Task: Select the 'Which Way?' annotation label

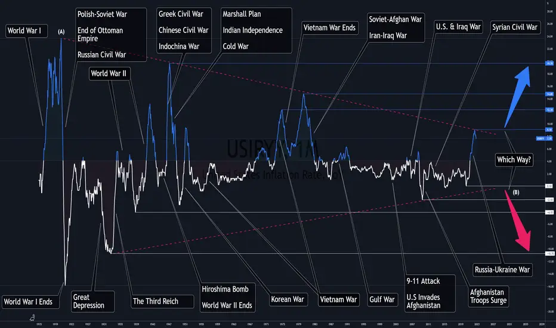Action: (514, 160)
